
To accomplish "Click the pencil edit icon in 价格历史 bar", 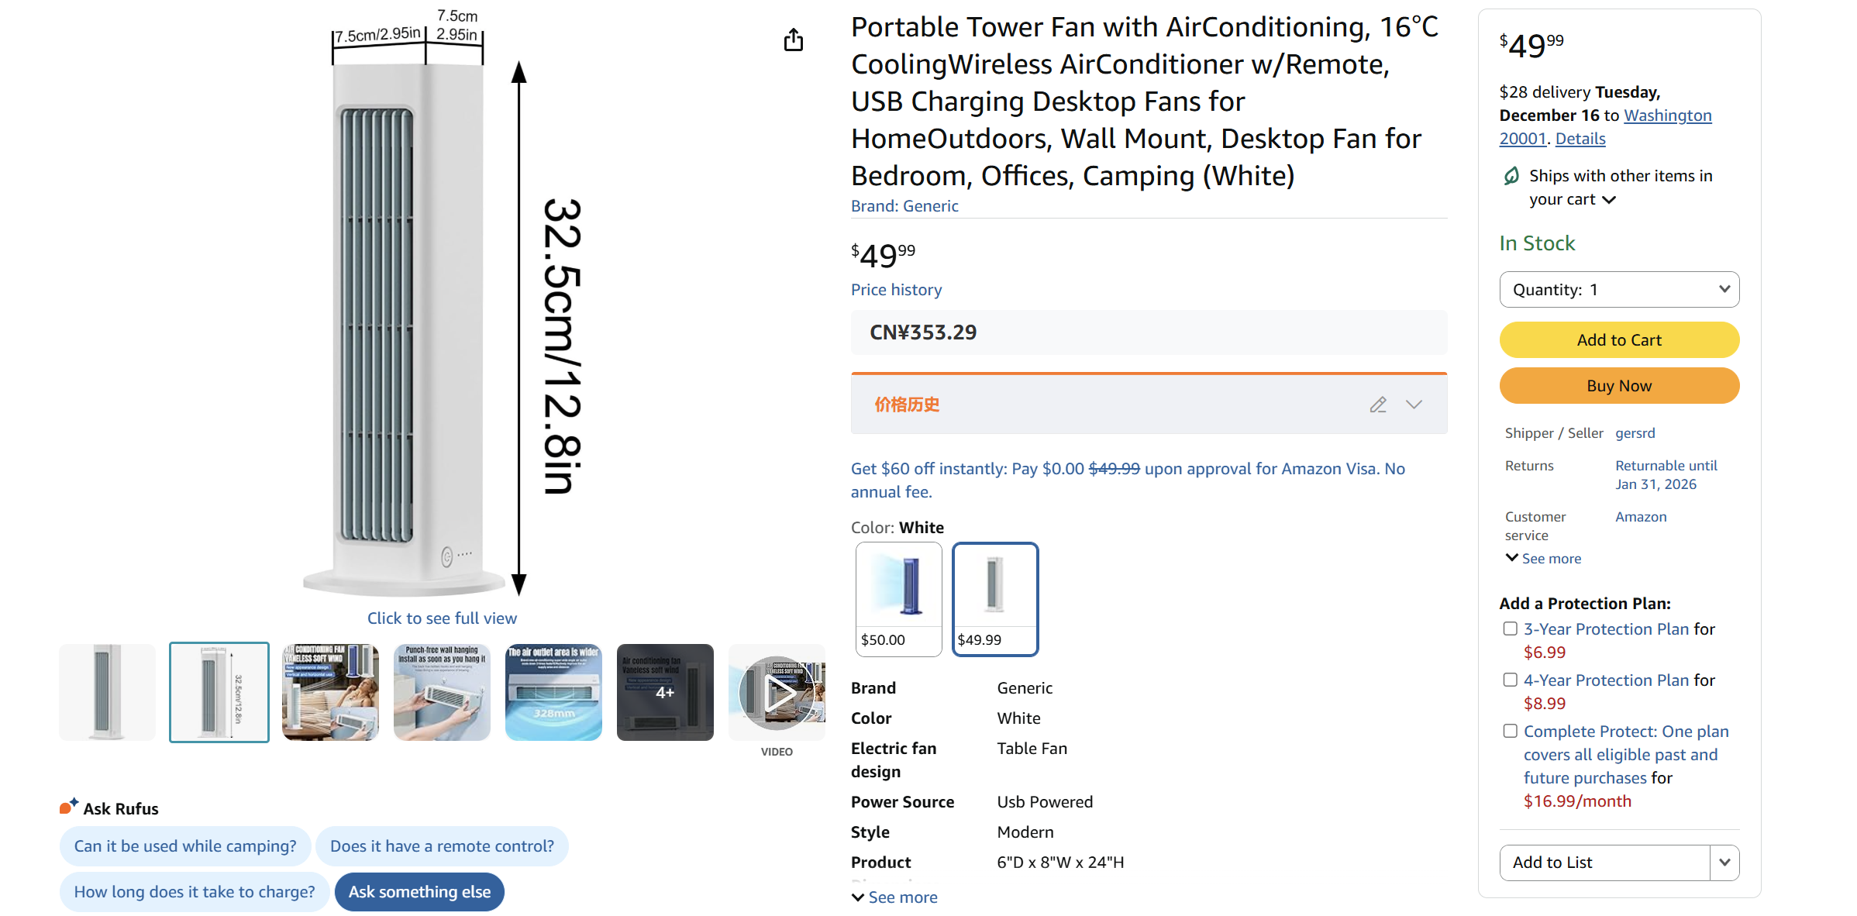I will (x=1378, y=404).
